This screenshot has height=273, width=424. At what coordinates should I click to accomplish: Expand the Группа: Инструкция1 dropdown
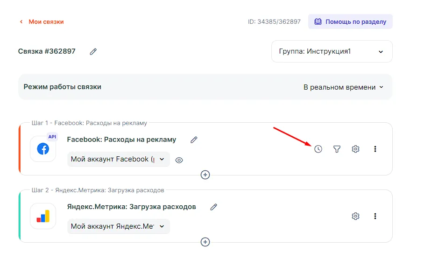[x=332, y=51]
